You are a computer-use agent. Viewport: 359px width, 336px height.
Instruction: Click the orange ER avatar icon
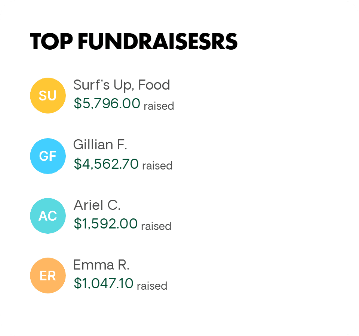48,276
